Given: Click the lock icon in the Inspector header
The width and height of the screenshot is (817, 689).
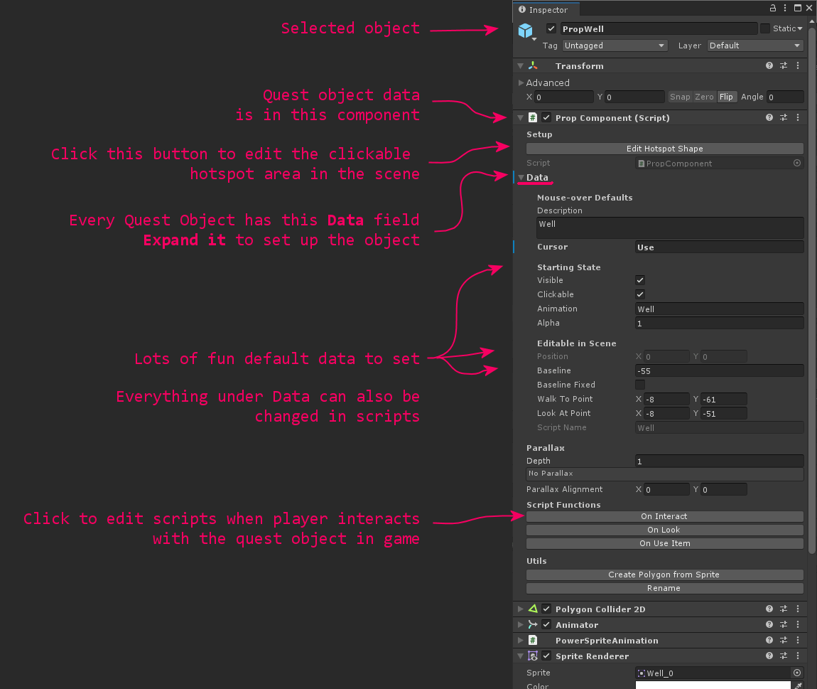Looking at the screenshot, I should 773,9.
